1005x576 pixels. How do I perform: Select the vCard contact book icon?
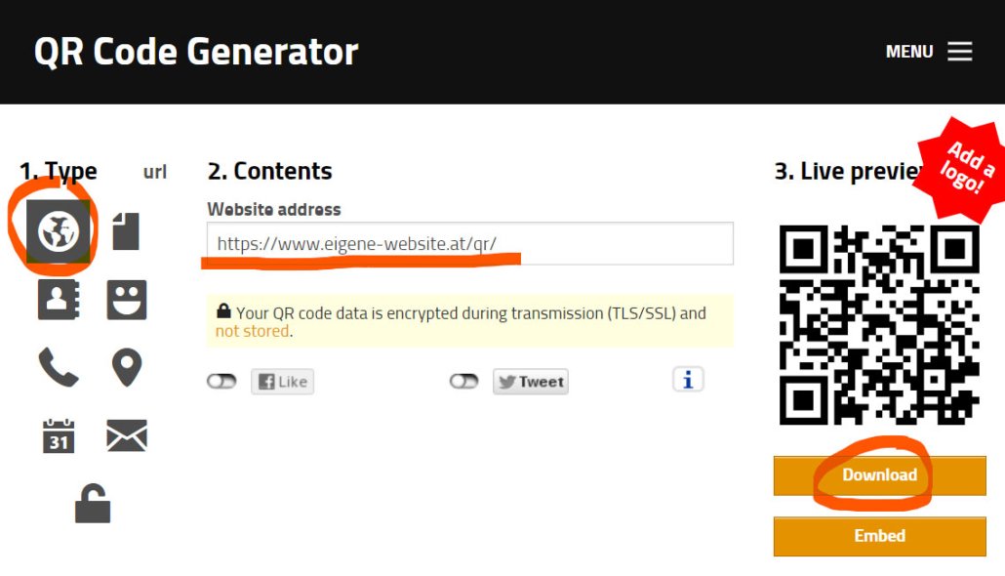tap(59, 300)
